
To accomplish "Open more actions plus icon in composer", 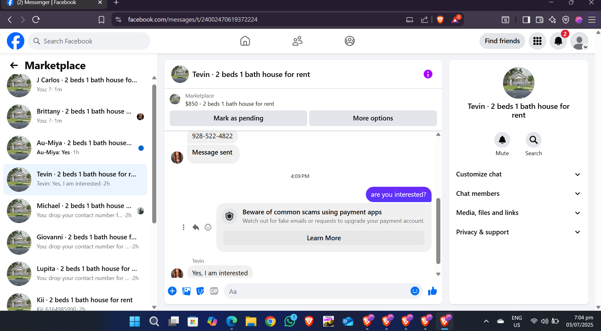I will click(172, 291).
